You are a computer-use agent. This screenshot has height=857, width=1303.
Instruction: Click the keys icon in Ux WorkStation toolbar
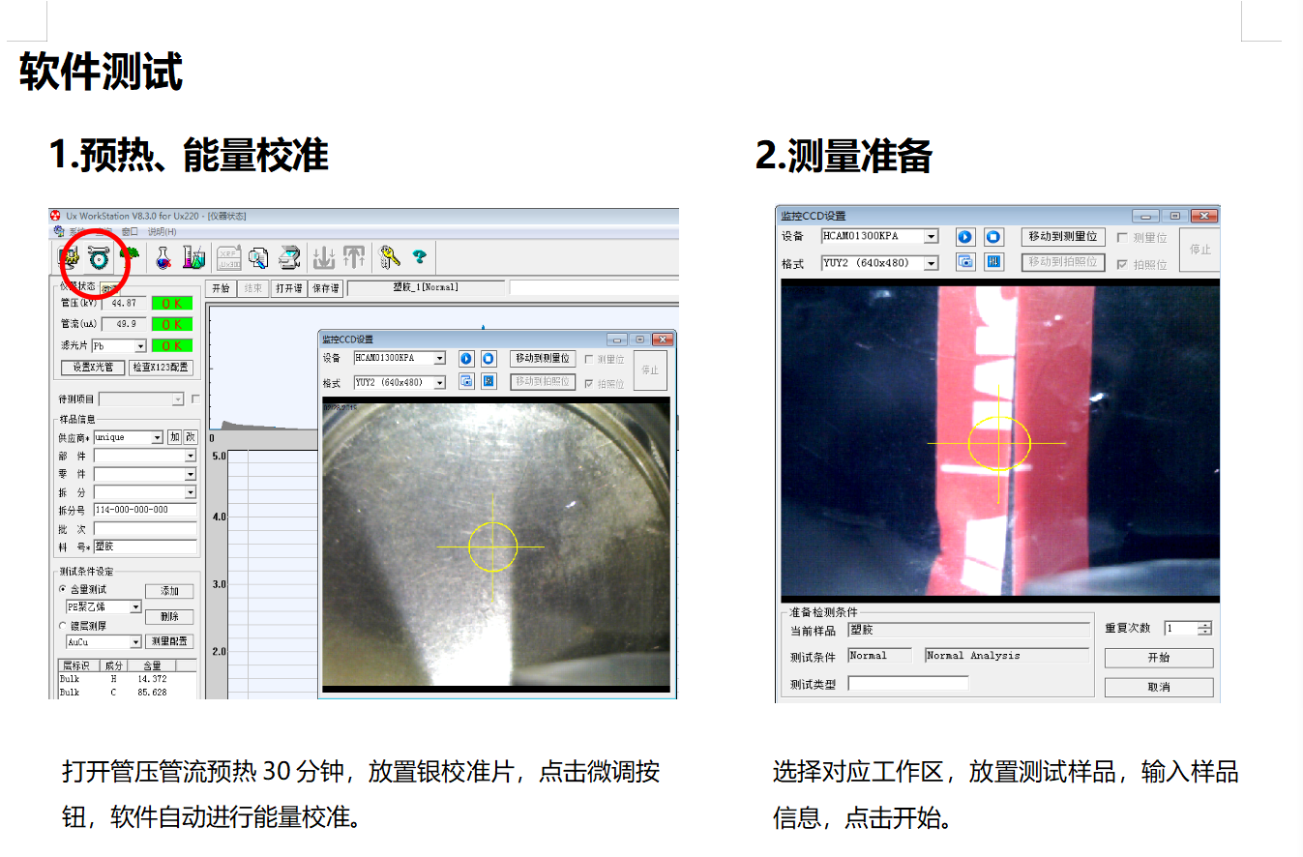[390, 257]
